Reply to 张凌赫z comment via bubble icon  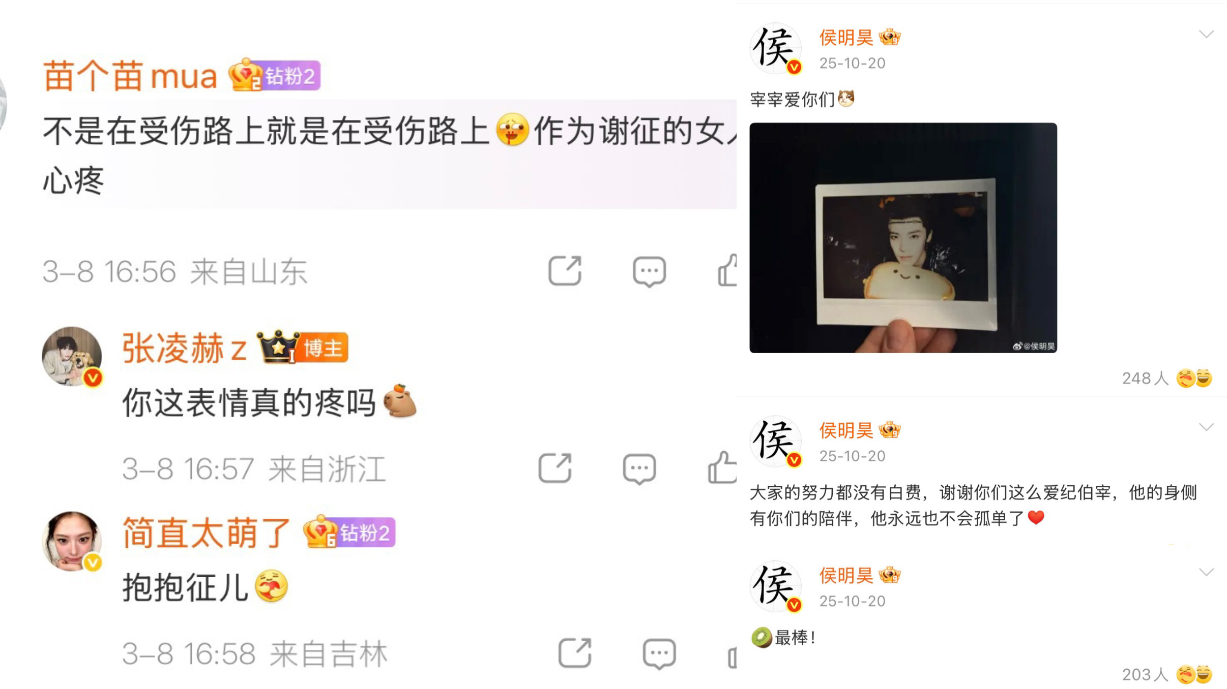pos(639,469)
